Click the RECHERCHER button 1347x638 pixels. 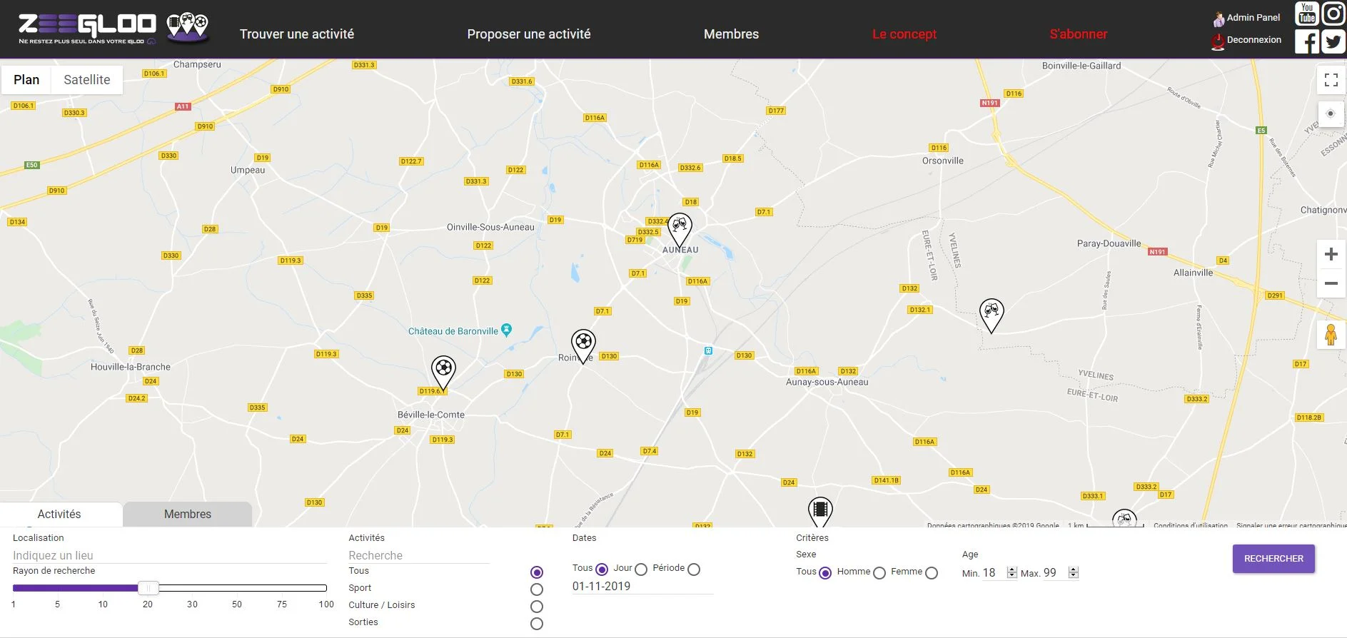point(1273,559)
